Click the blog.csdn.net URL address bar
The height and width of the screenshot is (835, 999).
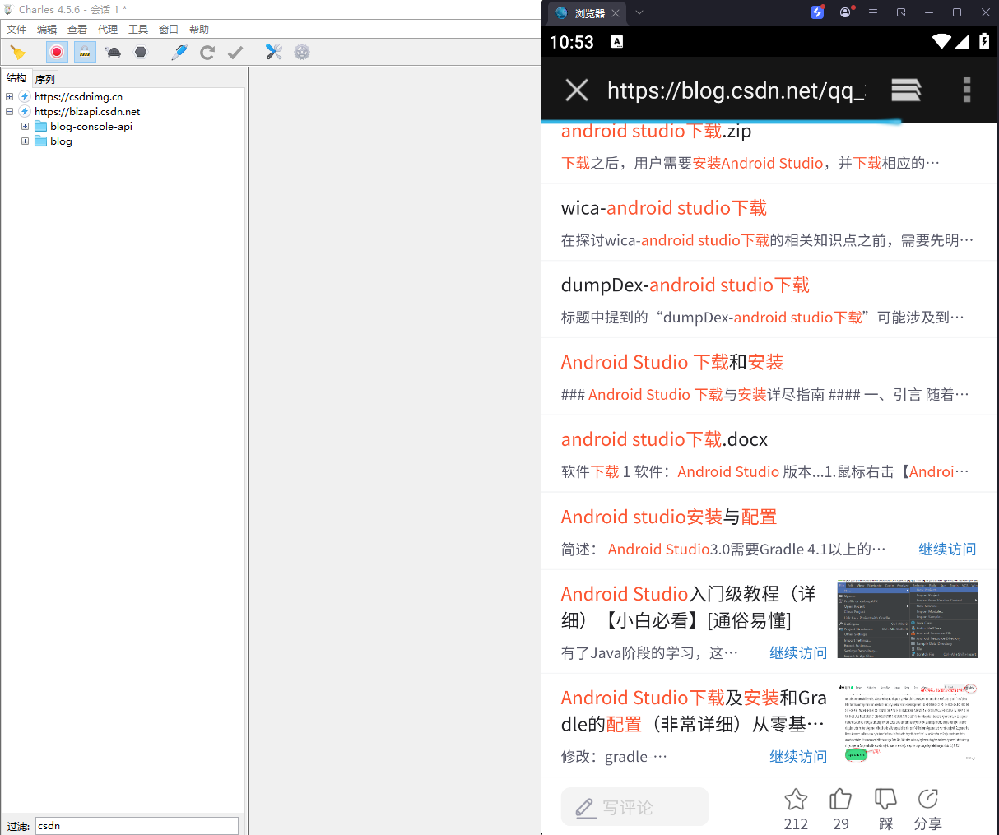[736, 90]
